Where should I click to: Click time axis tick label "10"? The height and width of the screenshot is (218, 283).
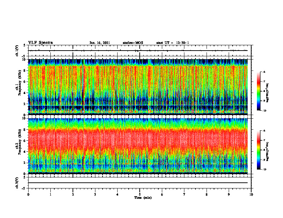pyautogui.click(x=251, y=194)
